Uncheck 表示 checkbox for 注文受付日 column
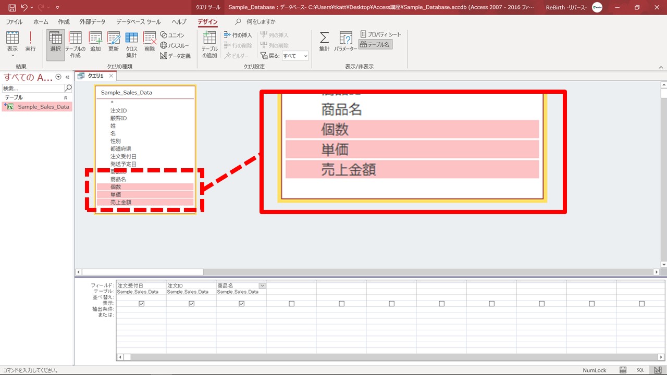The width and height of the screenshot is (667, 375). (x=141, y=304)
